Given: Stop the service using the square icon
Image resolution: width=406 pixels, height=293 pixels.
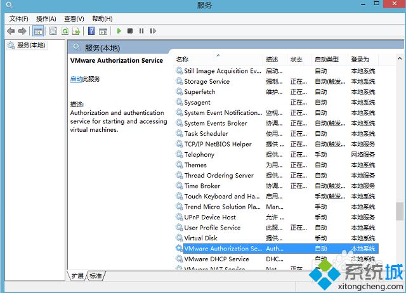Looking at the screenshot, I should [x=130, y=31].
